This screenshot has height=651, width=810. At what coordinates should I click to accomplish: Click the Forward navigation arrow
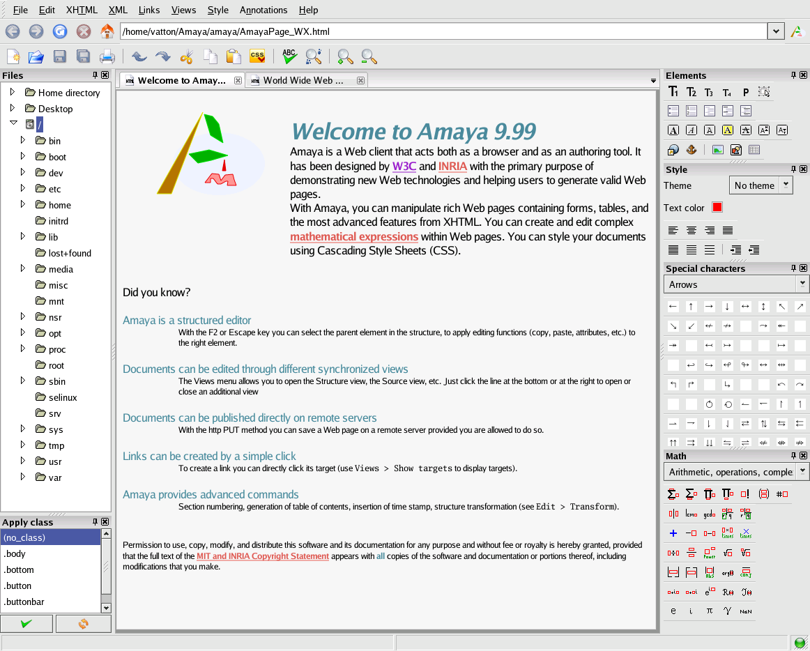click(36, 31)
